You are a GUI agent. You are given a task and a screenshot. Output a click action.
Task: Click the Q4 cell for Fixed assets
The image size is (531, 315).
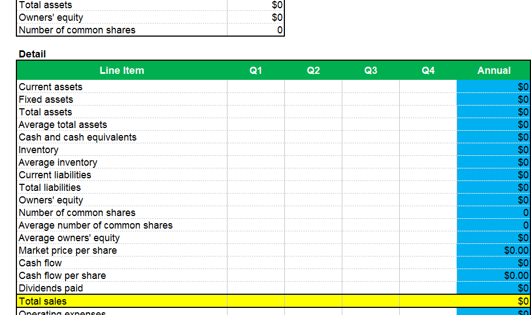click(x=428, y=100)
